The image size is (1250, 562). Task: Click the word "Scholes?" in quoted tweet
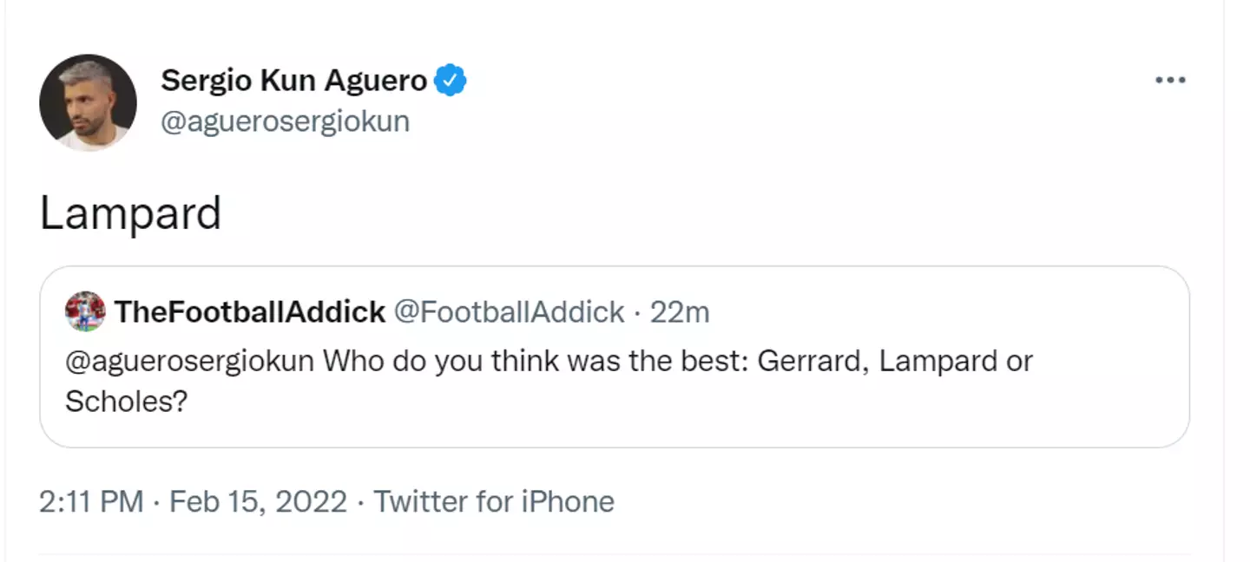coord(126,401)
